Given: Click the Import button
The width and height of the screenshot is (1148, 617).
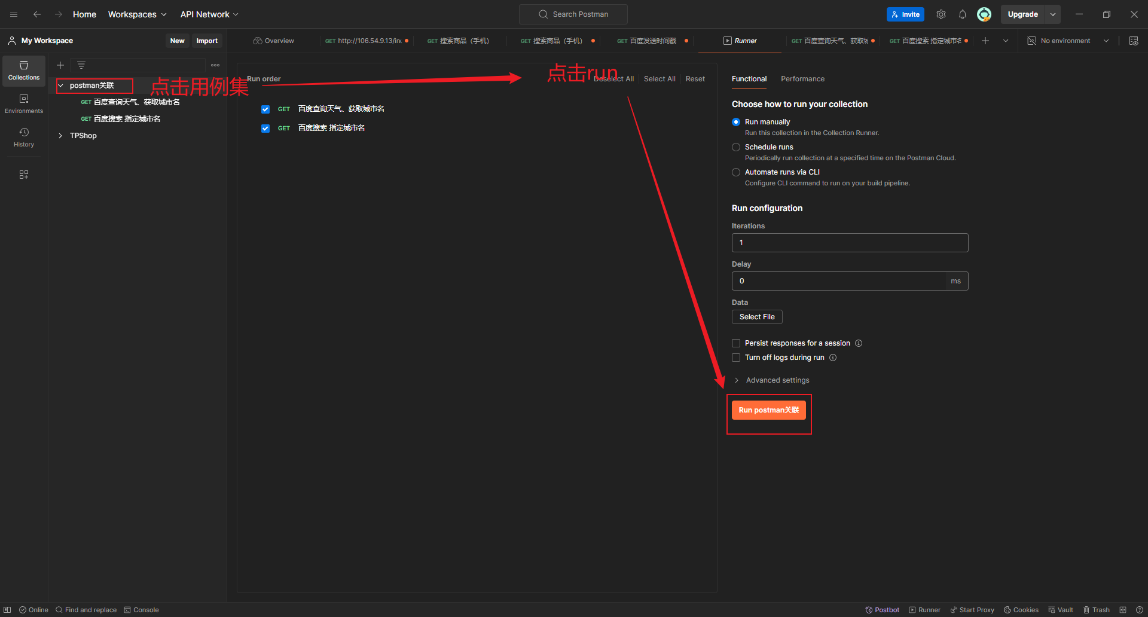Looking at the screenshot, I should 207,41.
